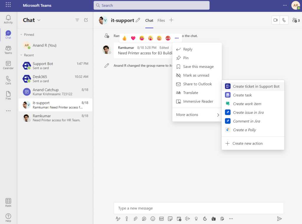Start a new chat using compose icon

pyautogui.click(x=86, y=20)
